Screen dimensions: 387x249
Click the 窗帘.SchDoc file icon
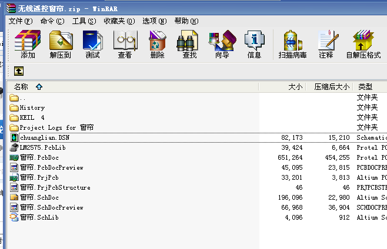14,197
